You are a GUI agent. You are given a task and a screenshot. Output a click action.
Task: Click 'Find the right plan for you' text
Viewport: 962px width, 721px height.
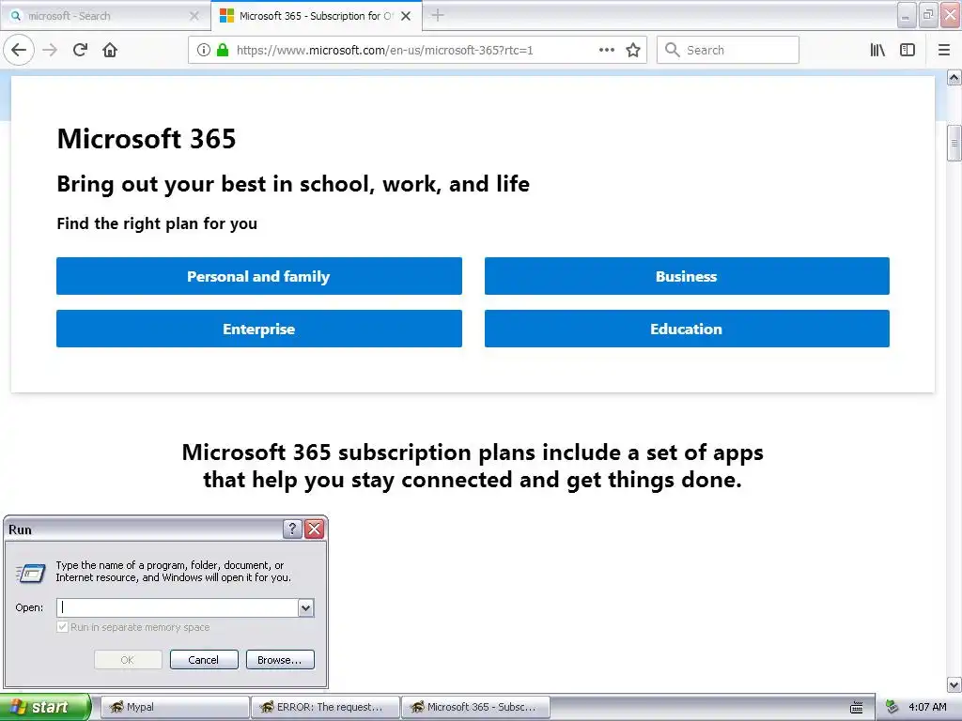[x=157, y=223]
